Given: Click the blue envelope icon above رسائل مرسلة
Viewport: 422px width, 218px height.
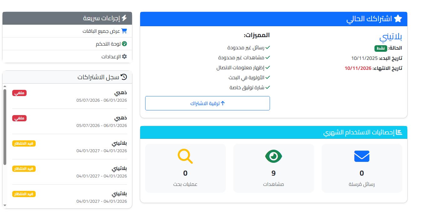Looking at the screenshot, I should [x=362, y=156].
